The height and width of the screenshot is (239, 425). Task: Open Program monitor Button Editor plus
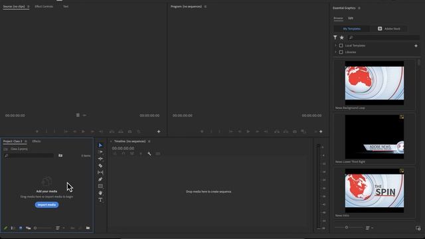(321, 131)
